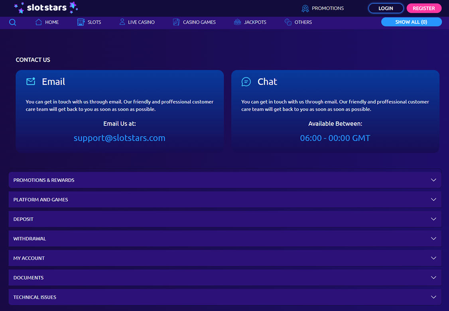Viewport: 449px width, 311px height.
Task: Click the 'Email' card heading
Action: click(53, 82)
